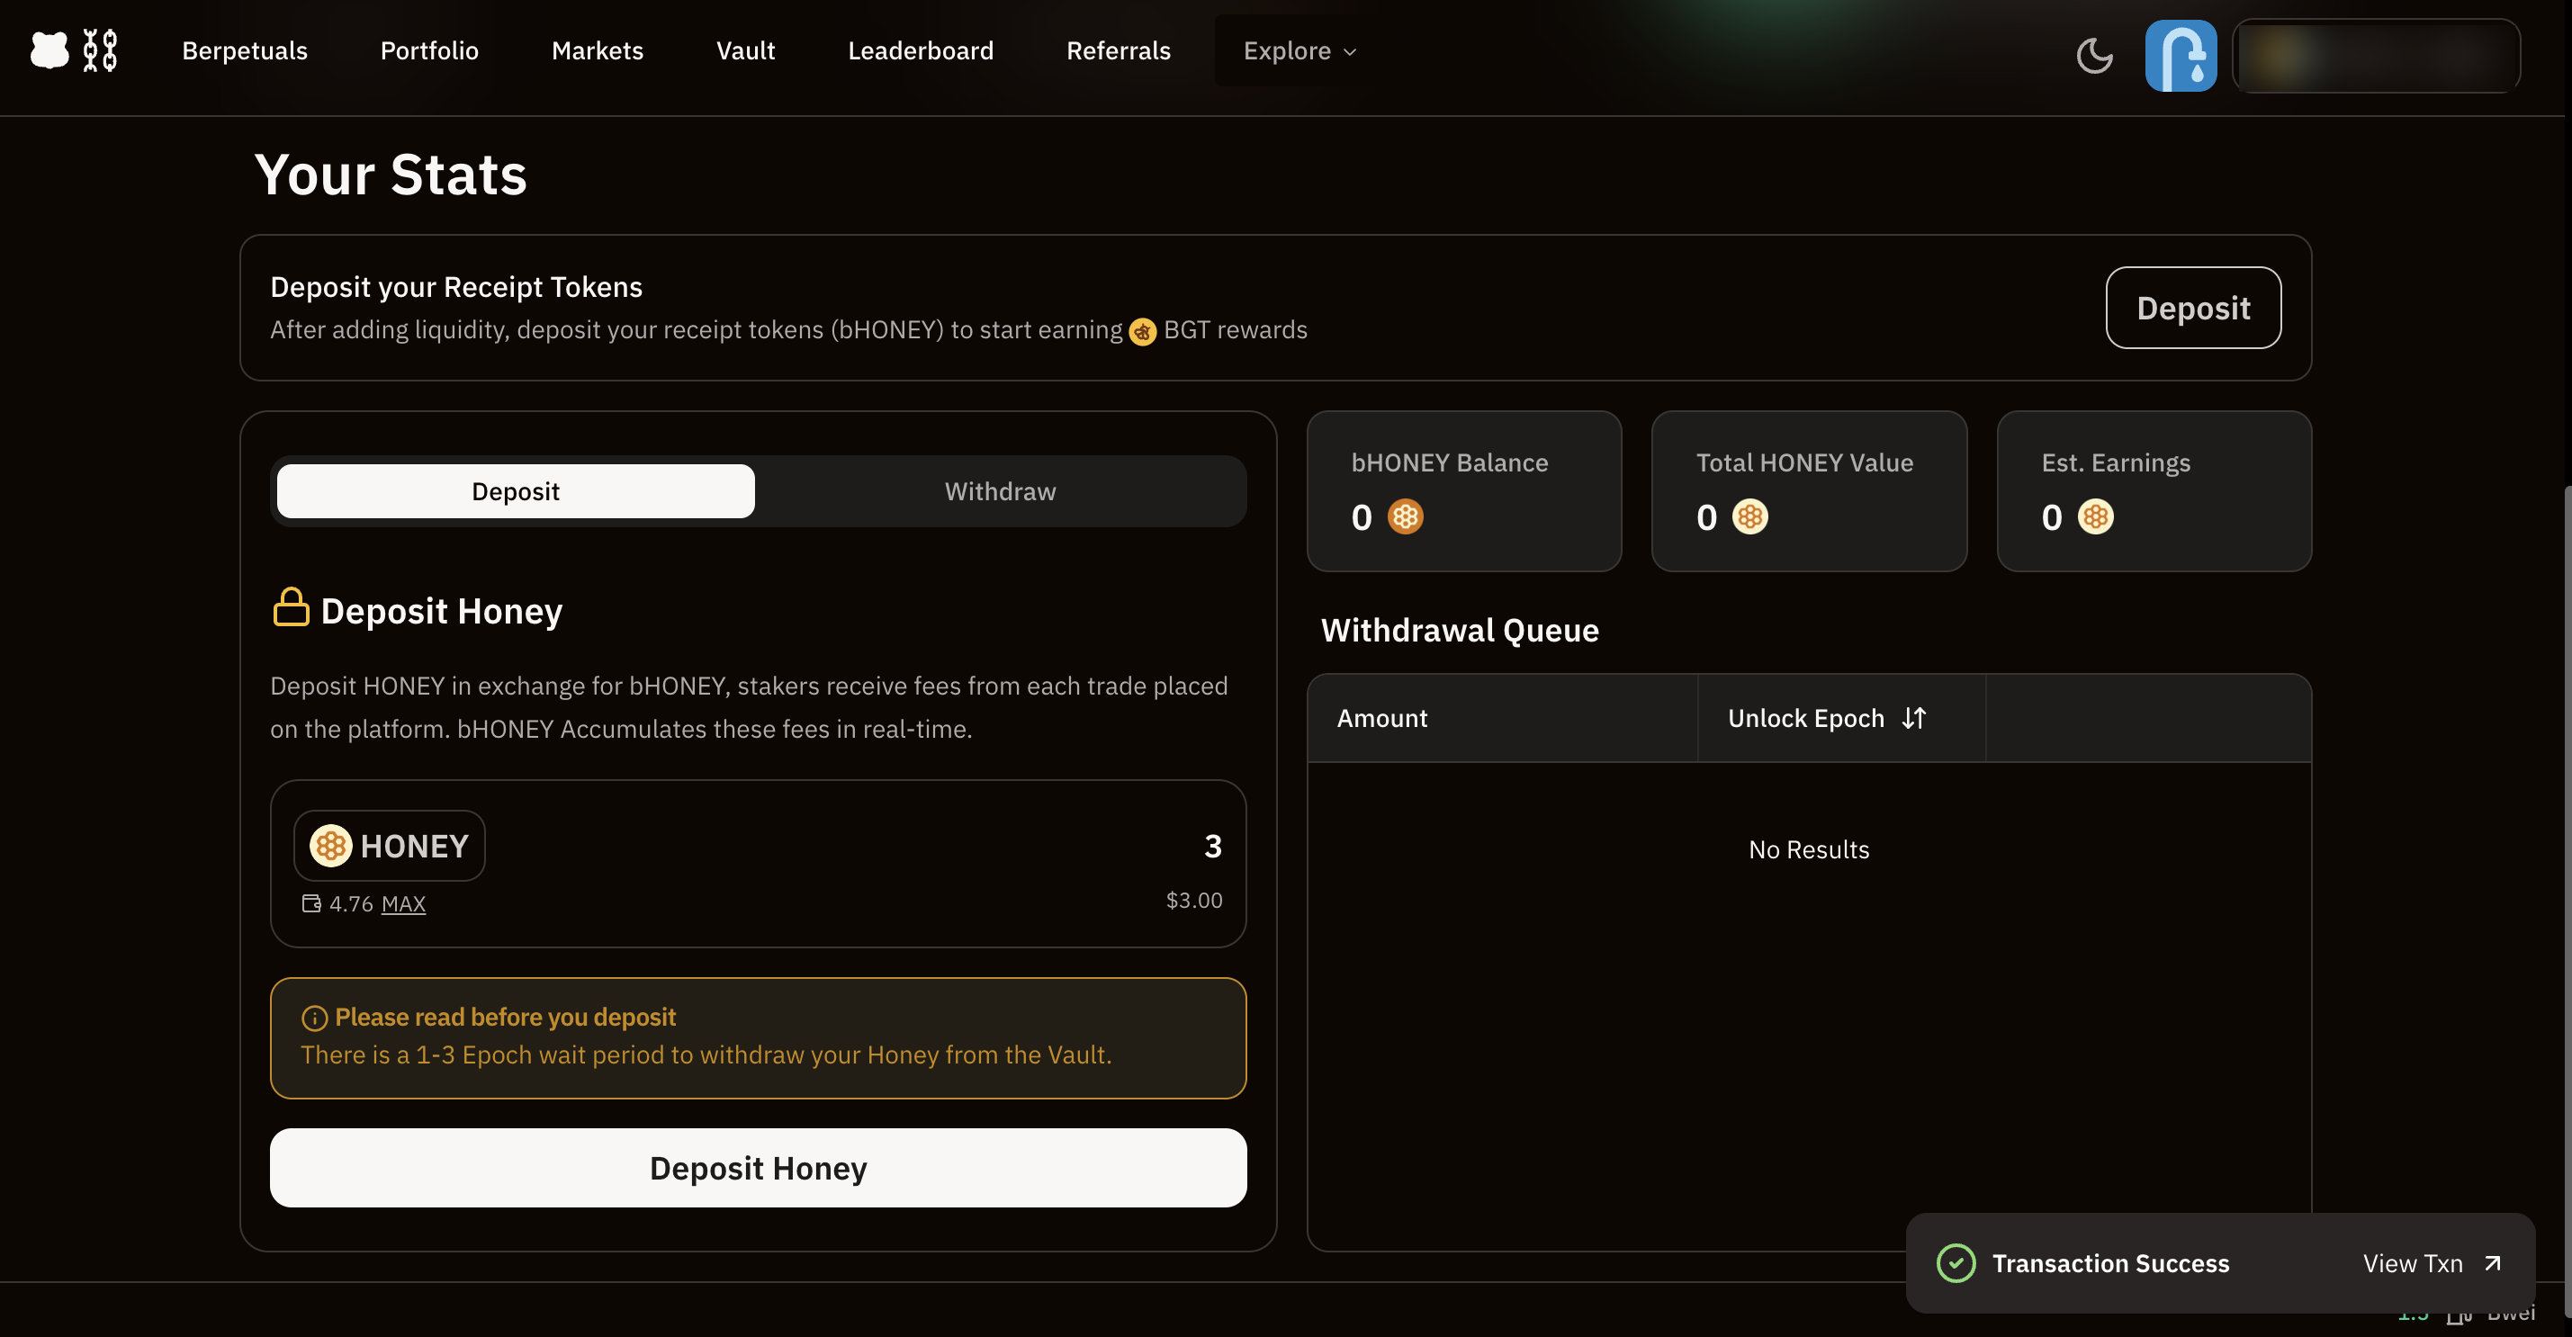Image resolution: width=2572 pixels, height=1337 pixels.
Task: Open the blurred wallet account menu
Action: coord(2375,56)
